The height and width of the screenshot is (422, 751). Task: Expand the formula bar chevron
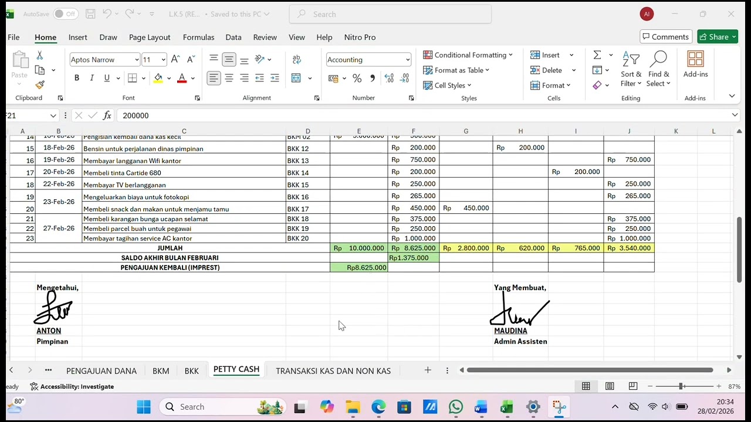735,115
